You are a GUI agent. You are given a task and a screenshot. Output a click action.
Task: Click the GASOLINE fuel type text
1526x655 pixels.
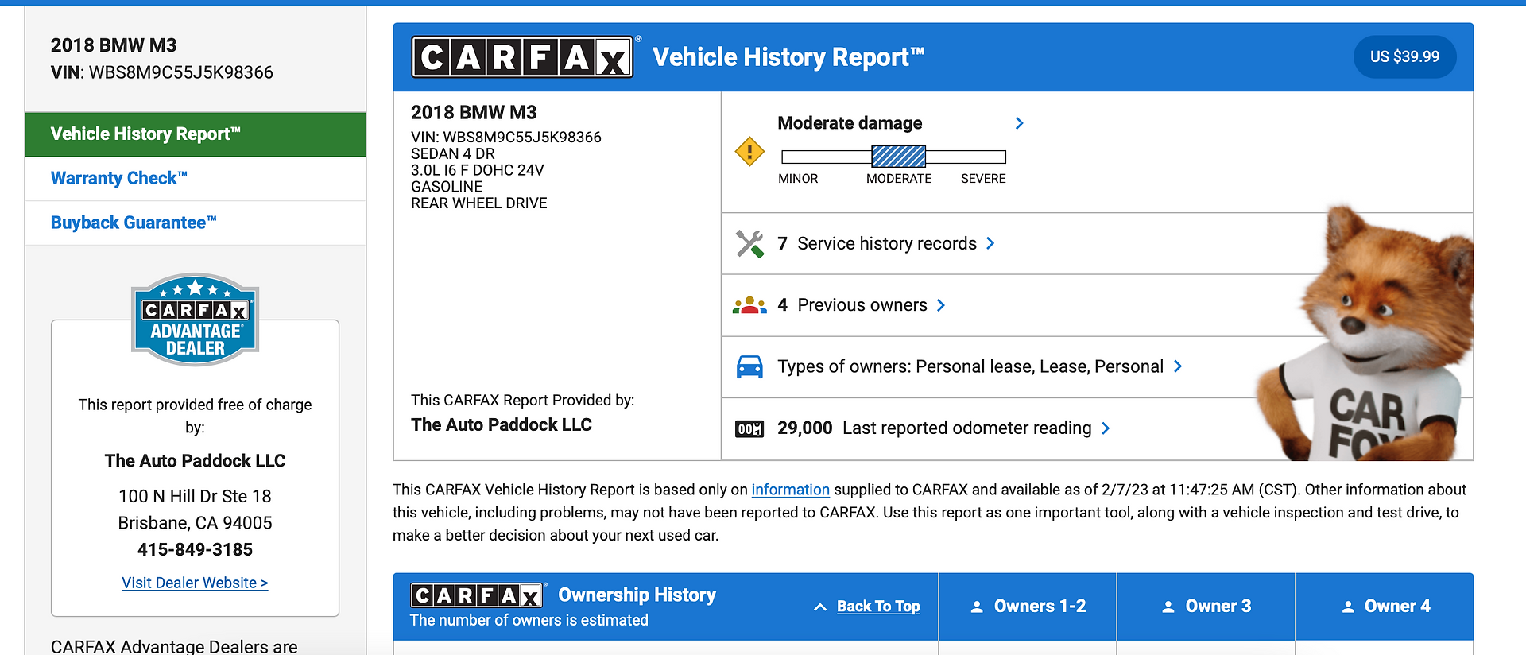(447, 187)
